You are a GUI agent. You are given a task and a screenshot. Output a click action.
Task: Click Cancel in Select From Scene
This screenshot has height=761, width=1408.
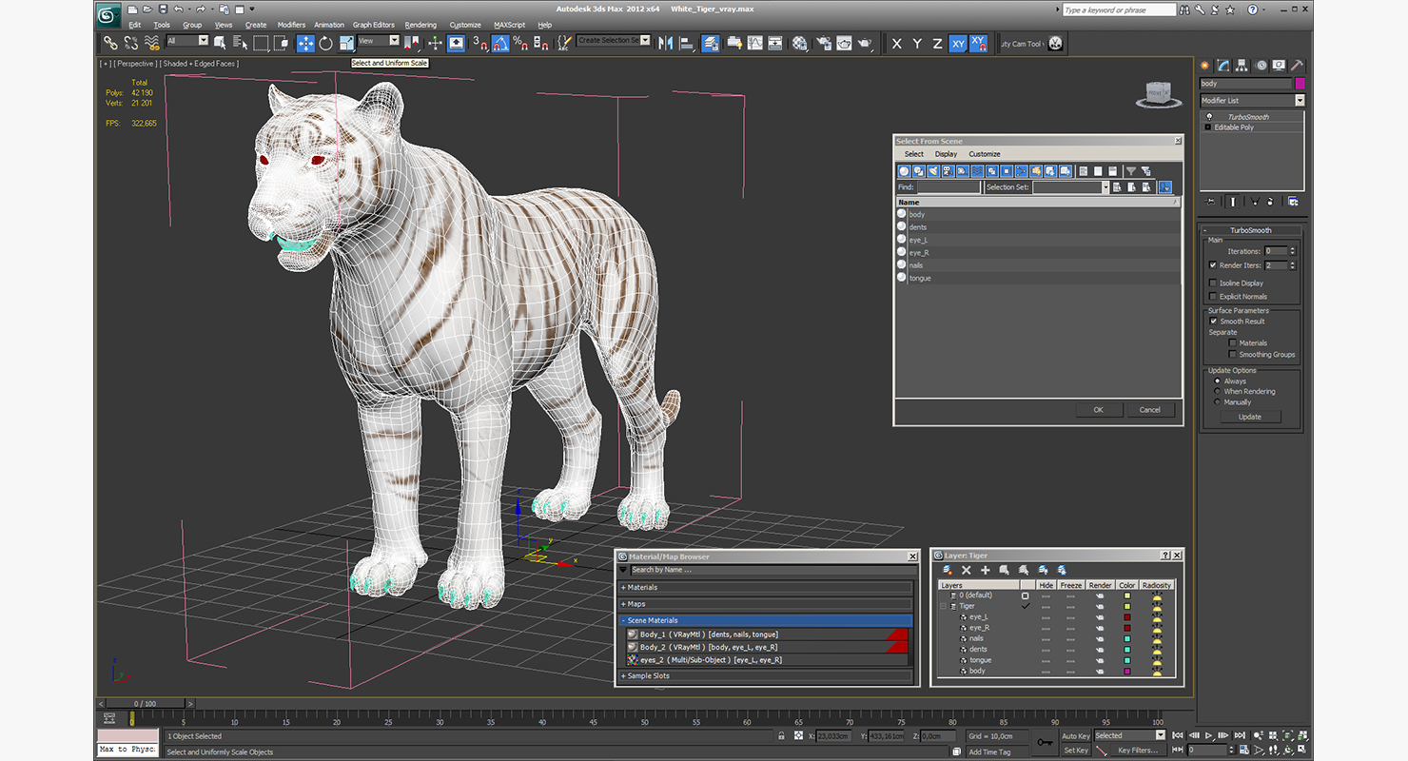[x=1150, y=410]
